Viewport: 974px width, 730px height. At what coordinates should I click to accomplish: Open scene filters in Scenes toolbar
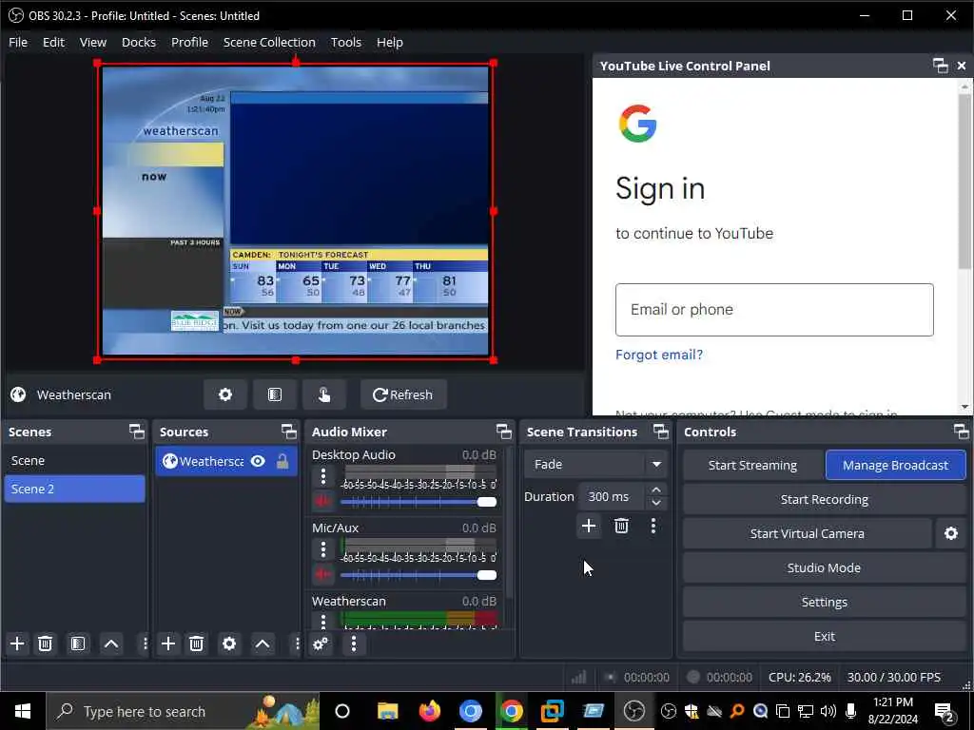click(x=78, y=644)
